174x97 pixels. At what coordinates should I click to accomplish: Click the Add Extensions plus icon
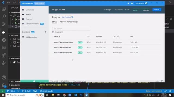23,37
